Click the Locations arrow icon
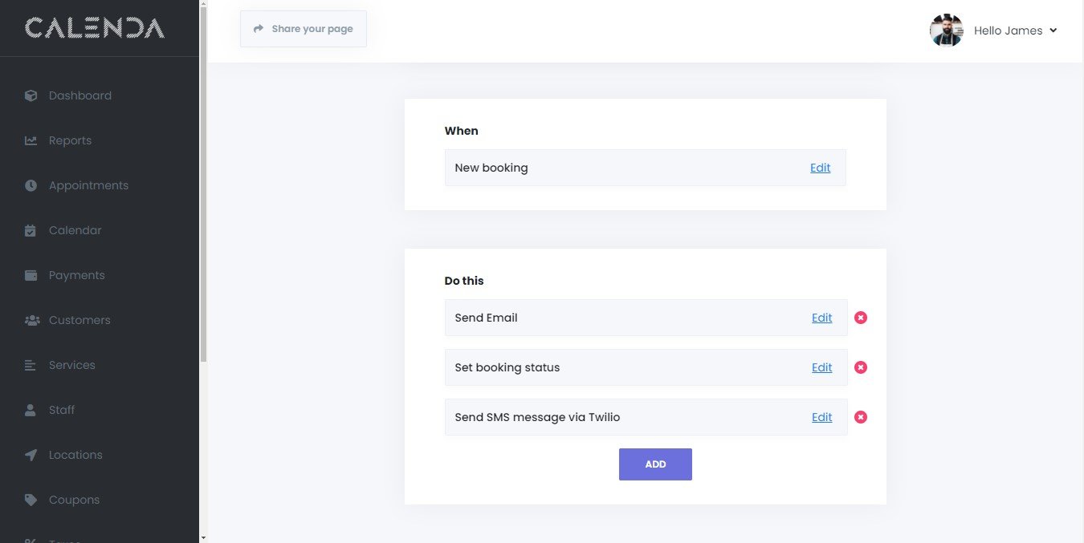Screen dimensions: 1084x543 tap(31, 455)
